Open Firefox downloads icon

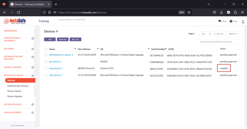(x=221, y=13)
